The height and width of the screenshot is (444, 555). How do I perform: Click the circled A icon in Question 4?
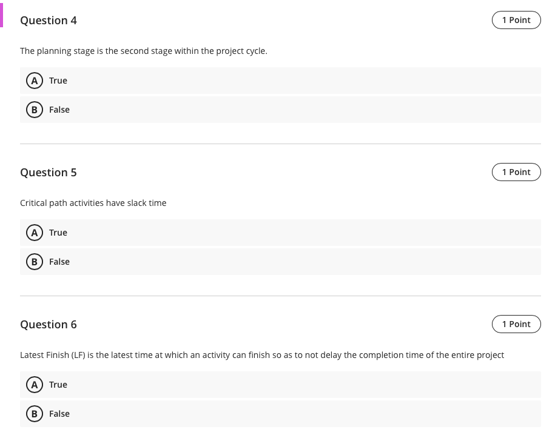[35, 80]
